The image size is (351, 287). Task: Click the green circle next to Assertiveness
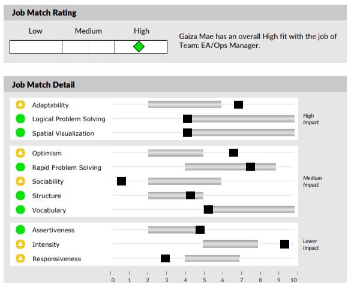click(x=20, y=230)
